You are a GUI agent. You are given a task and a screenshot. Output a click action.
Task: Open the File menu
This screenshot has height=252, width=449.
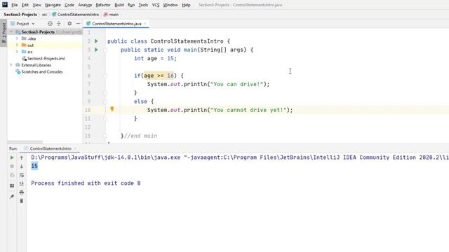(14, 5)
